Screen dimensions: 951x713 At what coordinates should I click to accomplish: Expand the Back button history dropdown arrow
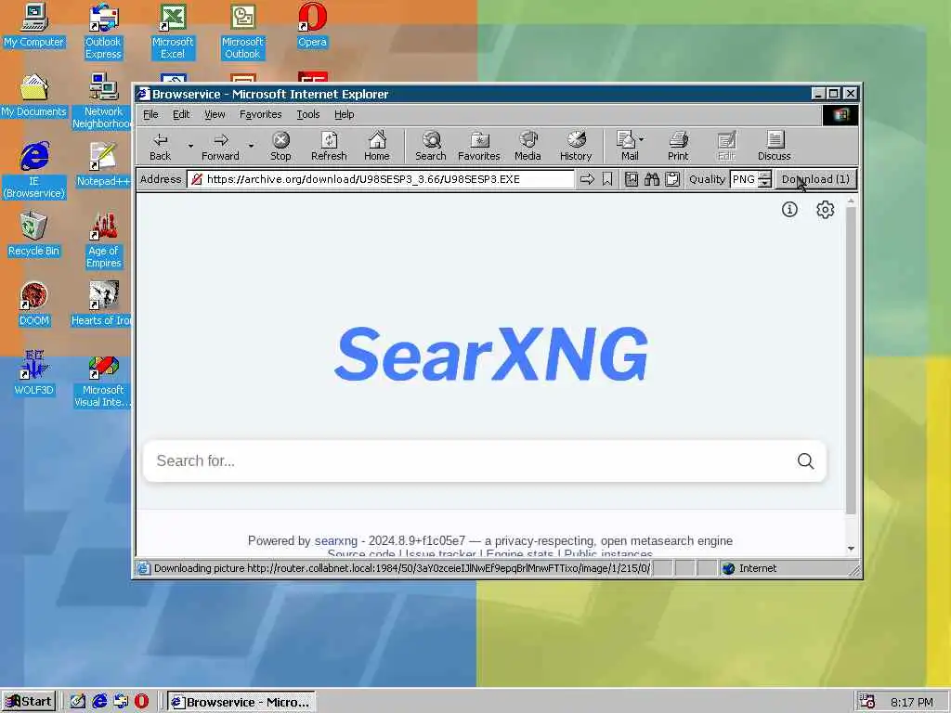tap(190, 146)
